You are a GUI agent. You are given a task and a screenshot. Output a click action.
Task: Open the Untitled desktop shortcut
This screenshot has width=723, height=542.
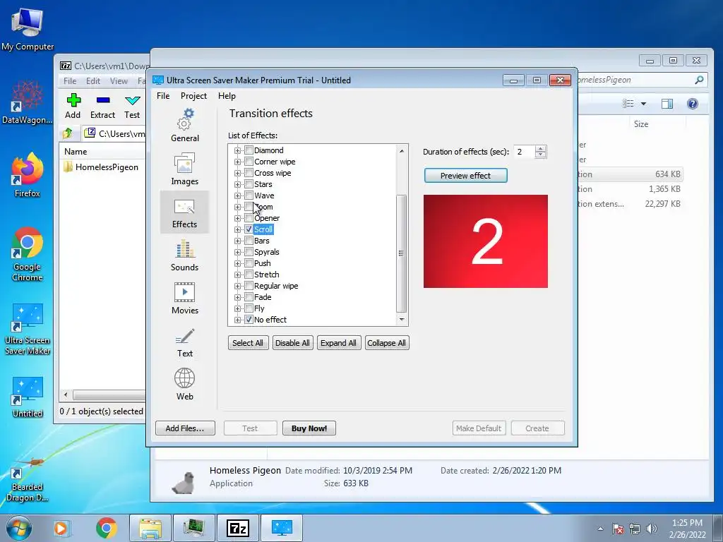28,397
